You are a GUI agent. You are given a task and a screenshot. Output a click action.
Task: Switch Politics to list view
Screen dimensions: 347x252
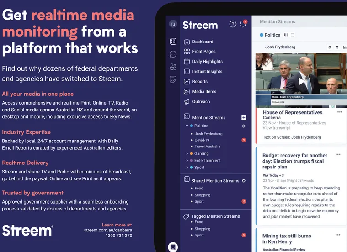click(x=292, y=35)
